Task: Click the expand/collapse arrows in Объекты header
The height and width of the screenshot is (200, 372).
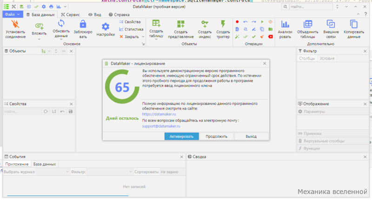Action: point(56,51)
